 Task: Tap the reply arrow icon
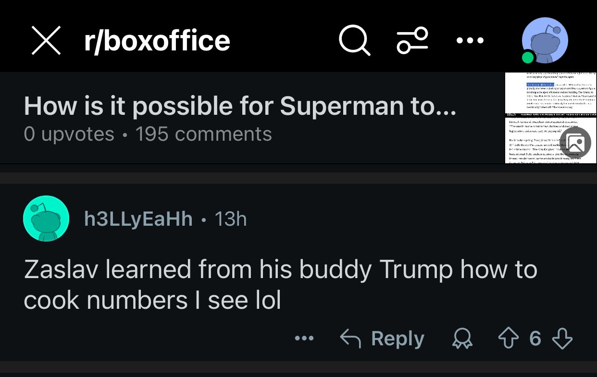(x=350, y=339)
